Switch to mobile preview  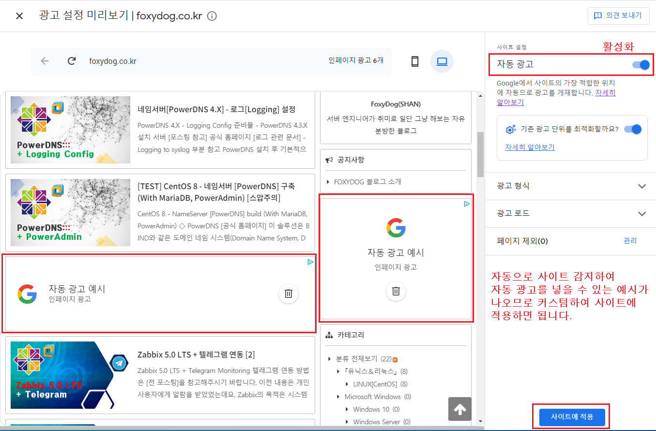(x=415, y=61)
